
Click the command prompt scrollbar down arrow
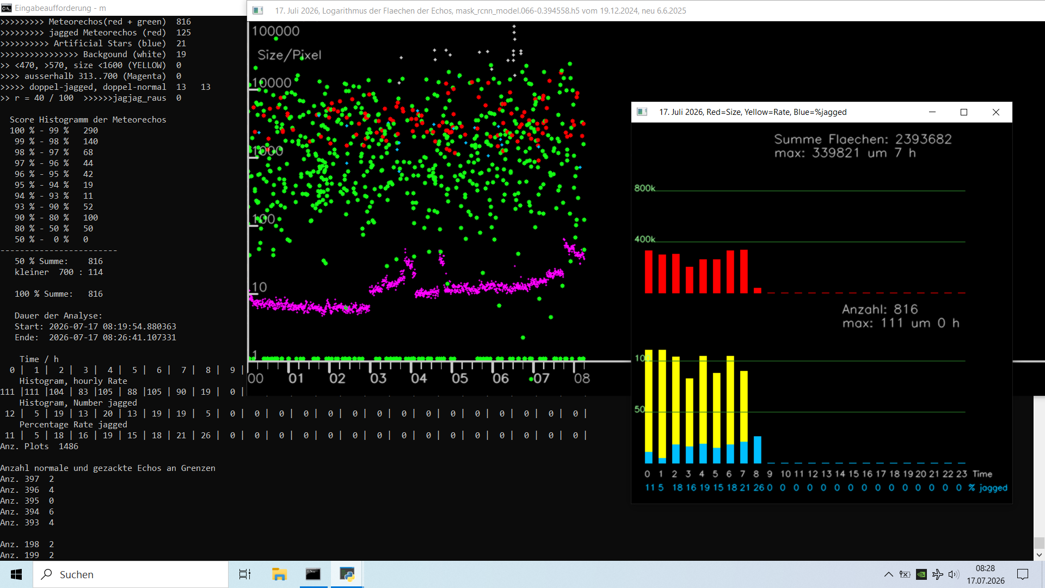[x=1039, y=555]
